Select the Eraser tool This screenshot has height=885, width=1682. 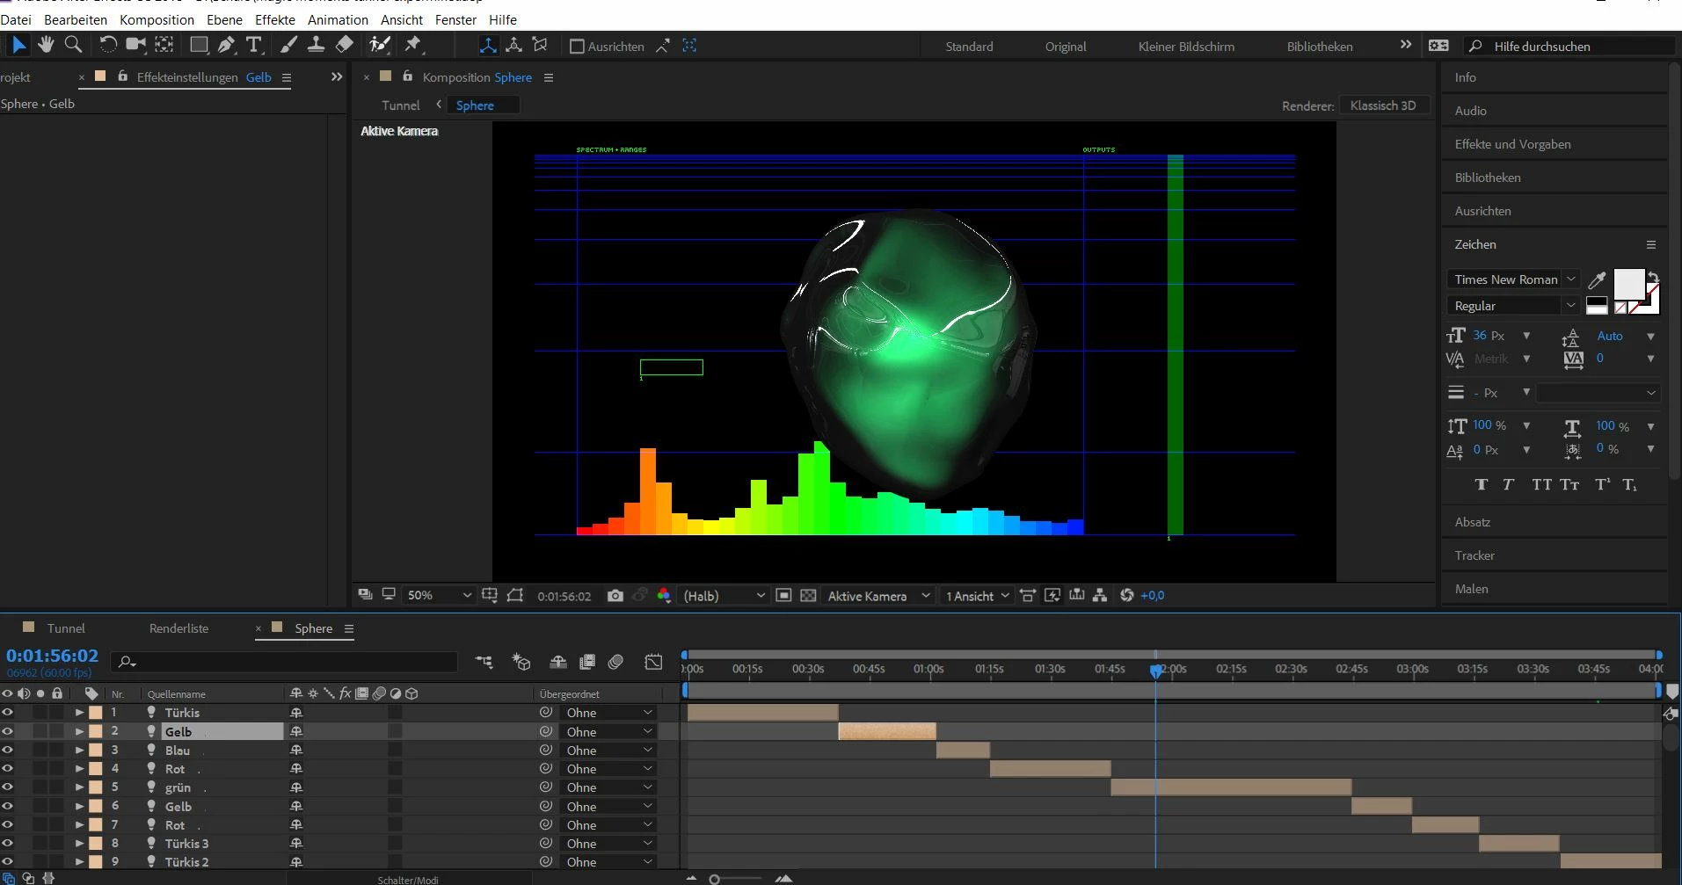(345, 45)
